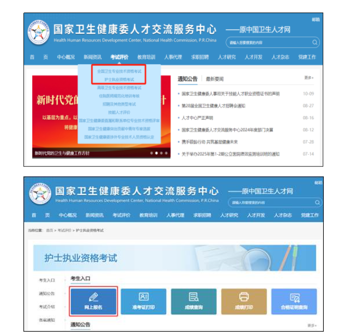This screenshot has width=357, height=336.
Task: Select the second carousel dot on the red banner
Action: click(156, 154)
